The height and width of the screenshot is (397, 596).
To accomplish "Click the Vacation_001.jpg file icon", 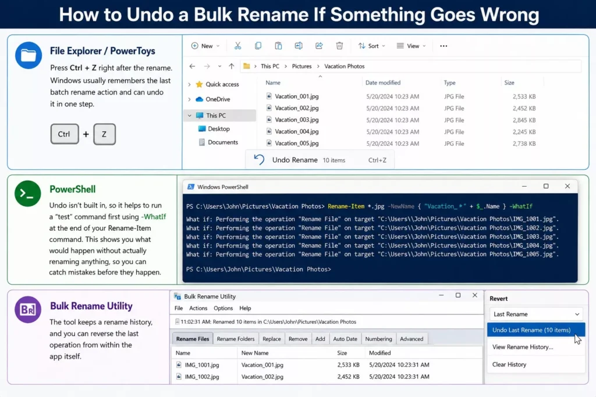I will (269, 96).
